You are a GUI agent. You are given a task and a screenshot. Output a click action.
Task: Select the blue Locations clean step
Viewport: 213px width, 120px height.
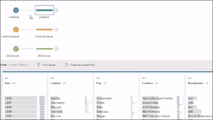pyautogui.click(x=44, y=10)
